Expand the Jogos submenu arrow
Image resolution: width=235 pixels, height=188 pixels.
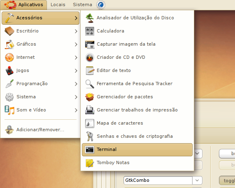pyautogui.click(x=76, y=71)
